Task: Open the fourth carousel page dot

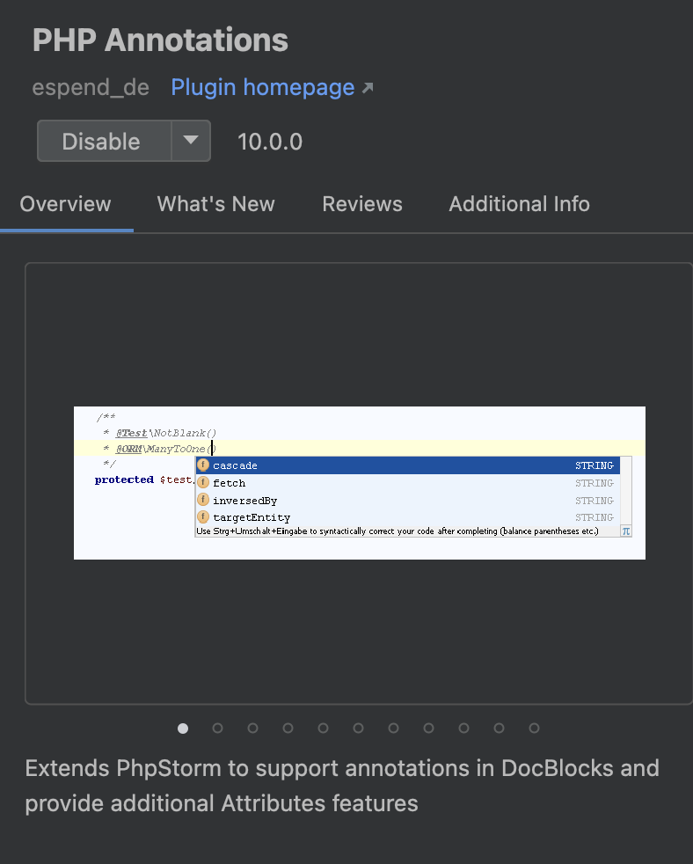Action: point(288,728)
